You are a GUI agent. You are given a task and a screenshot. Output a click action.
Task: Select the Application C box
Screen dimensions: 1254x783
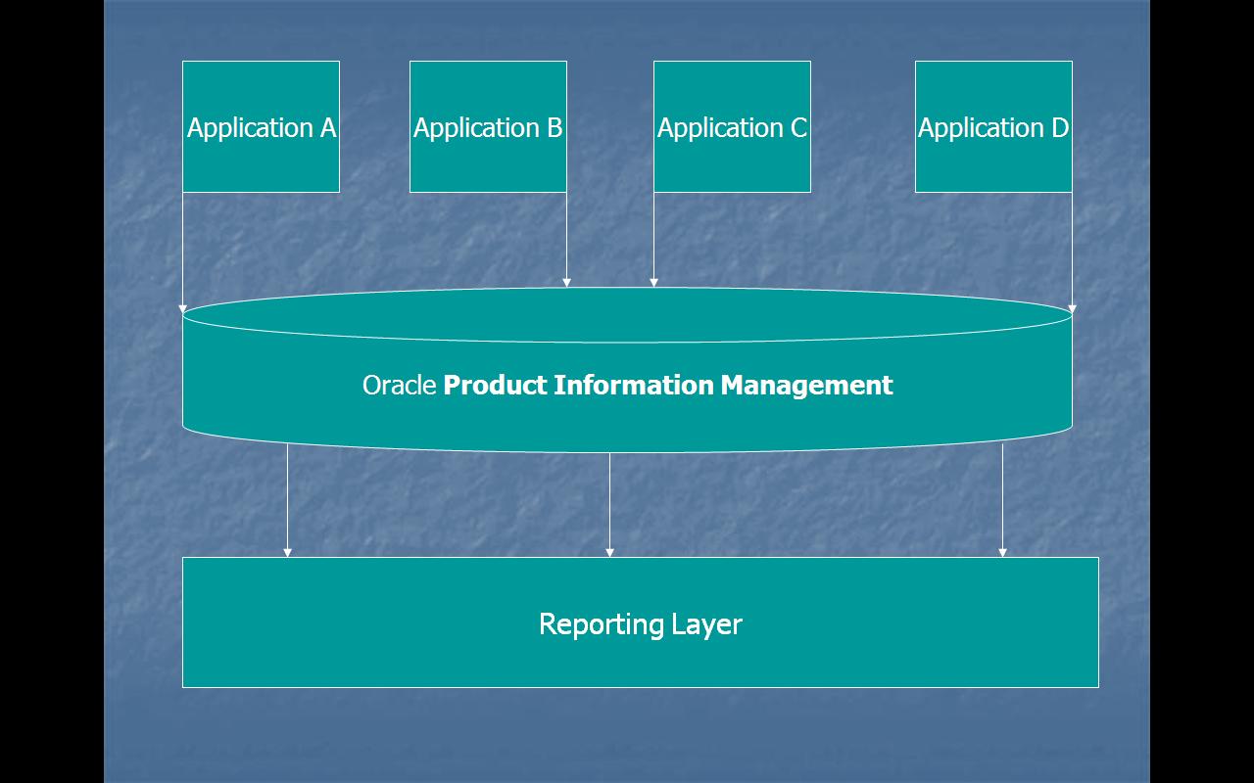click(x=732, y=127)
